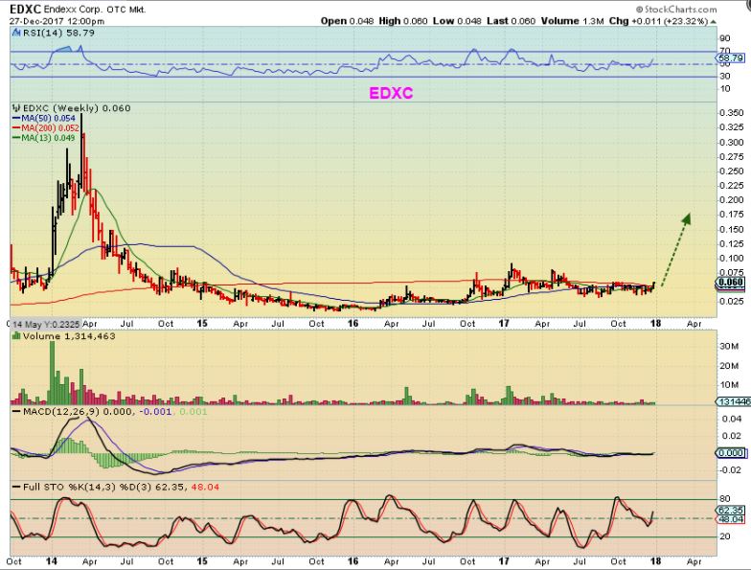Image resolution: width=751 pixels, height=570 pixels.
Task: Click the green line marker for MA(13)
Action: point(17,138)
